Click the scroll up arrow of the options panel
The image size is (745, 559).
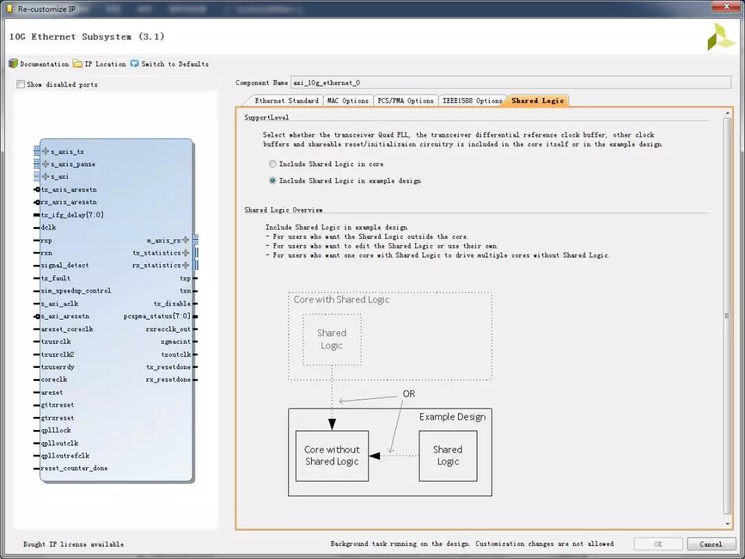[728, 113]
